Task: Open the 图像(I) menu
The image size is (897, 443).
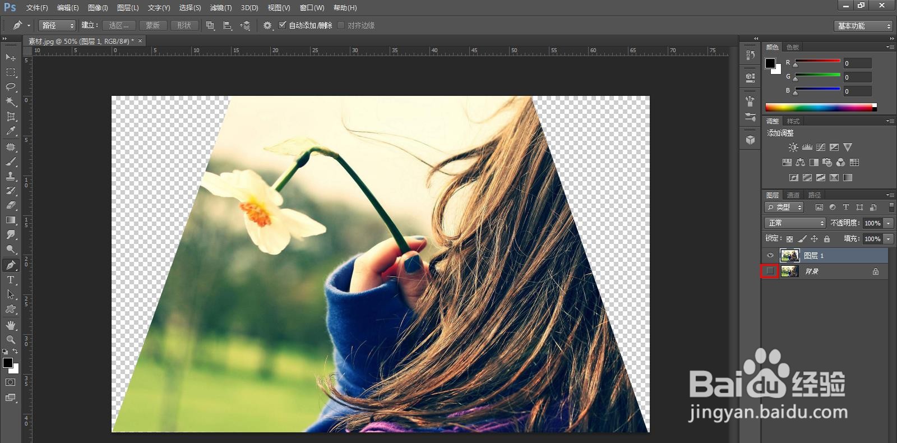Action: pos(98,8)
